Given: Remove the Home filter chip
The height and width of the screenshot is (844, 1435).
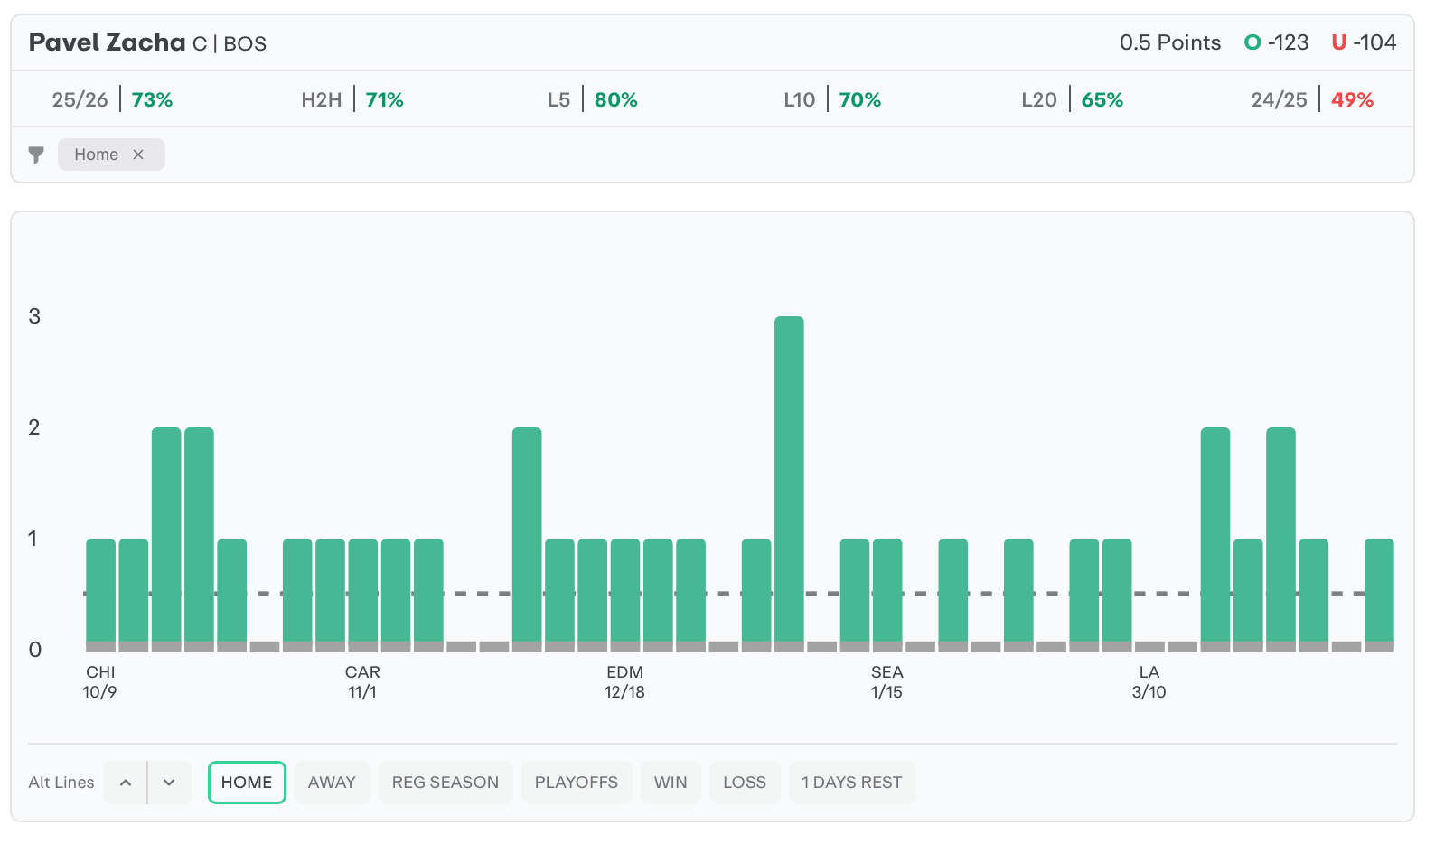Looking at the screenshot, I should point(138,155).
